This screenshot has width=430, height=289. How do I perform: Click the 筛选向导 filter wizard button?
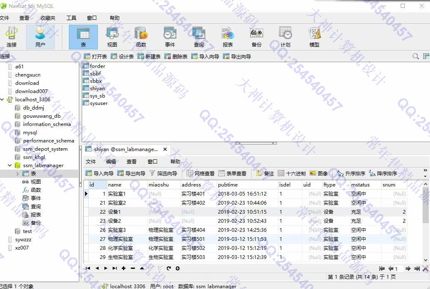point(163,173)
